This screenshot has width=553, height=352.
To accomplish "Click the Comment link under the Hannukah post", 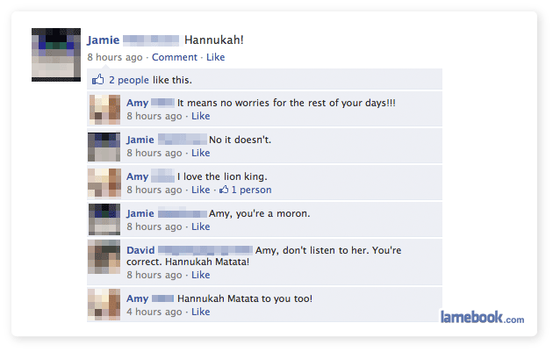I will click(x=175, y=57).
